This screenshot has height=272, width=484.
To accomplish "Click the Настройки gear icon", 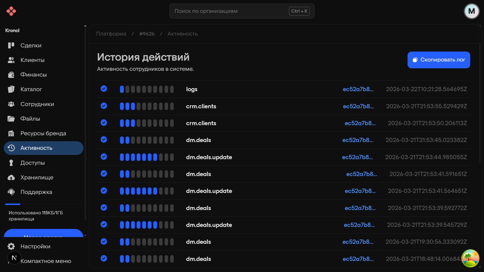I will tap(11, 246).
